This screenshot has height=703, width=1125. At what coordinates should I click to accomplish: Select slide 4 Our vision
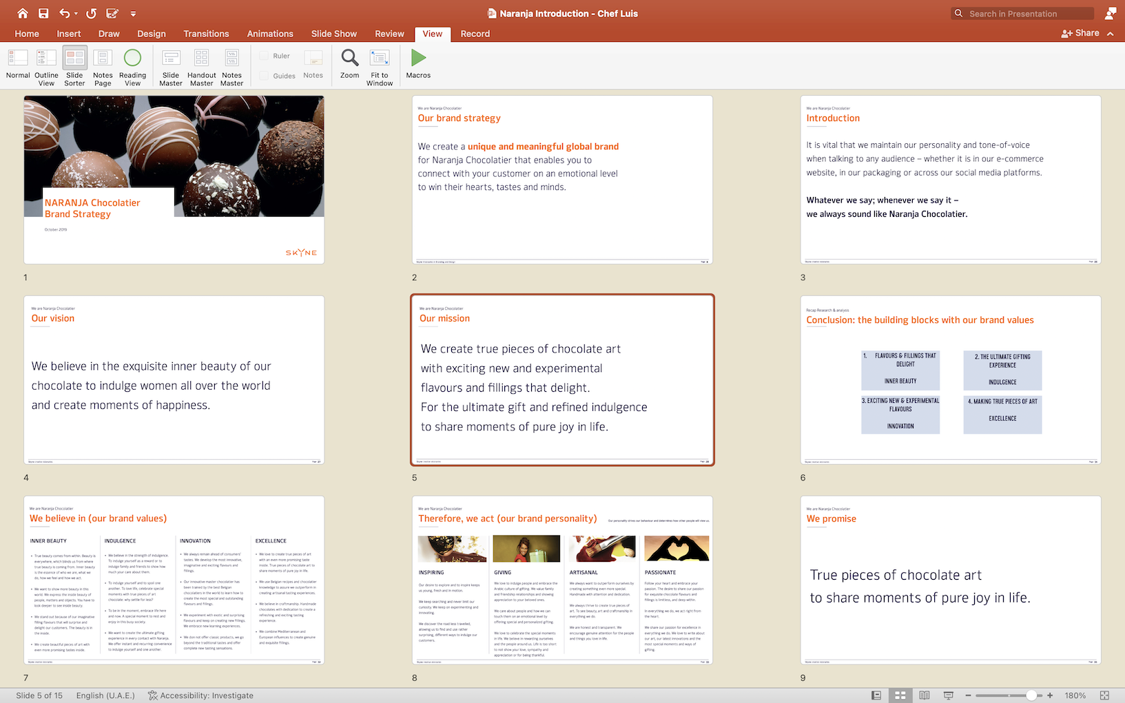coord(174,380)
